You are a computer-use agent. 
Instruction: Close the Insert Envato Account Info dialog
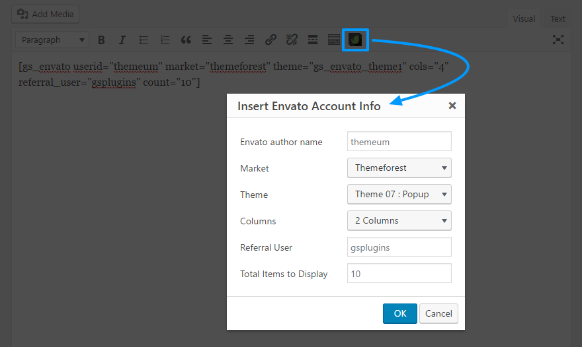(x=452, y=106)
